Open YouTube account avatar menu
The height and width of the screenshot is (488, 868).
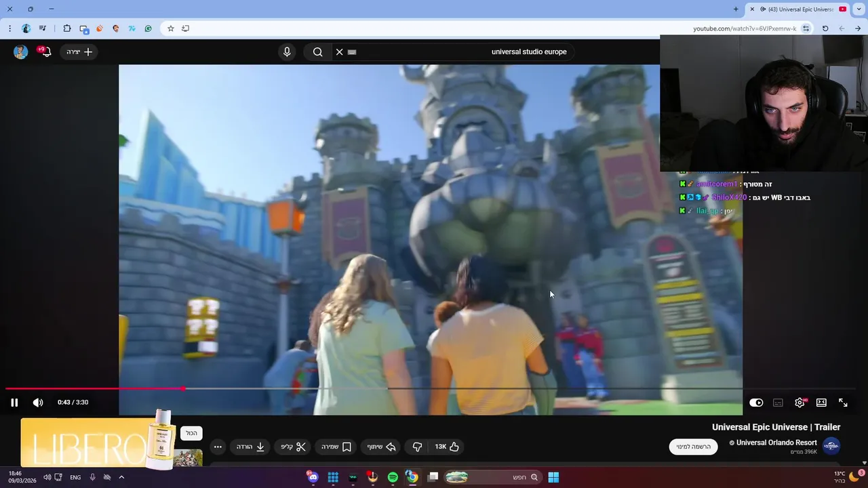click(x=20, y=52)
